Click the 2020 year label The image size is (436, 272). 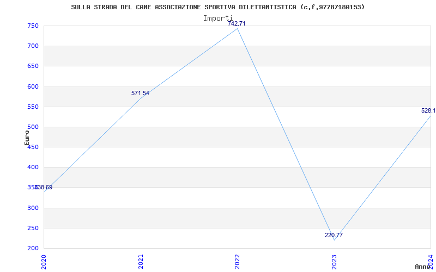click(44, 262)
